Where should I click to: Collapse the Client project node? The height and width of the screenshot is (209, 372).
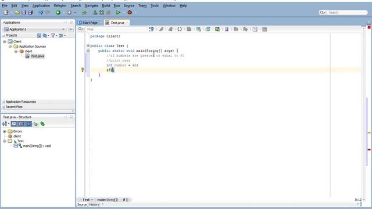(5, 41)
